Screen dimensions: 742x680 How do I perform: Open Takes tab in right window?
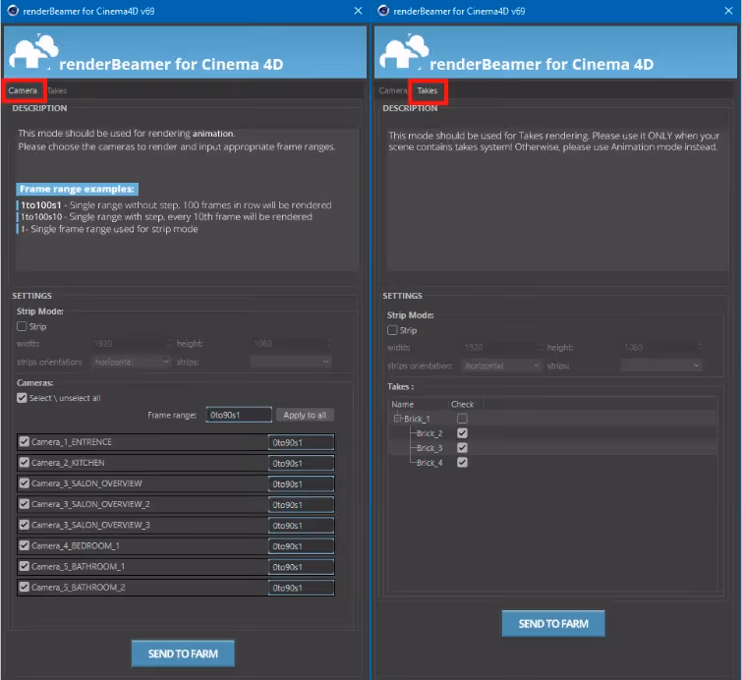point(428,90)
